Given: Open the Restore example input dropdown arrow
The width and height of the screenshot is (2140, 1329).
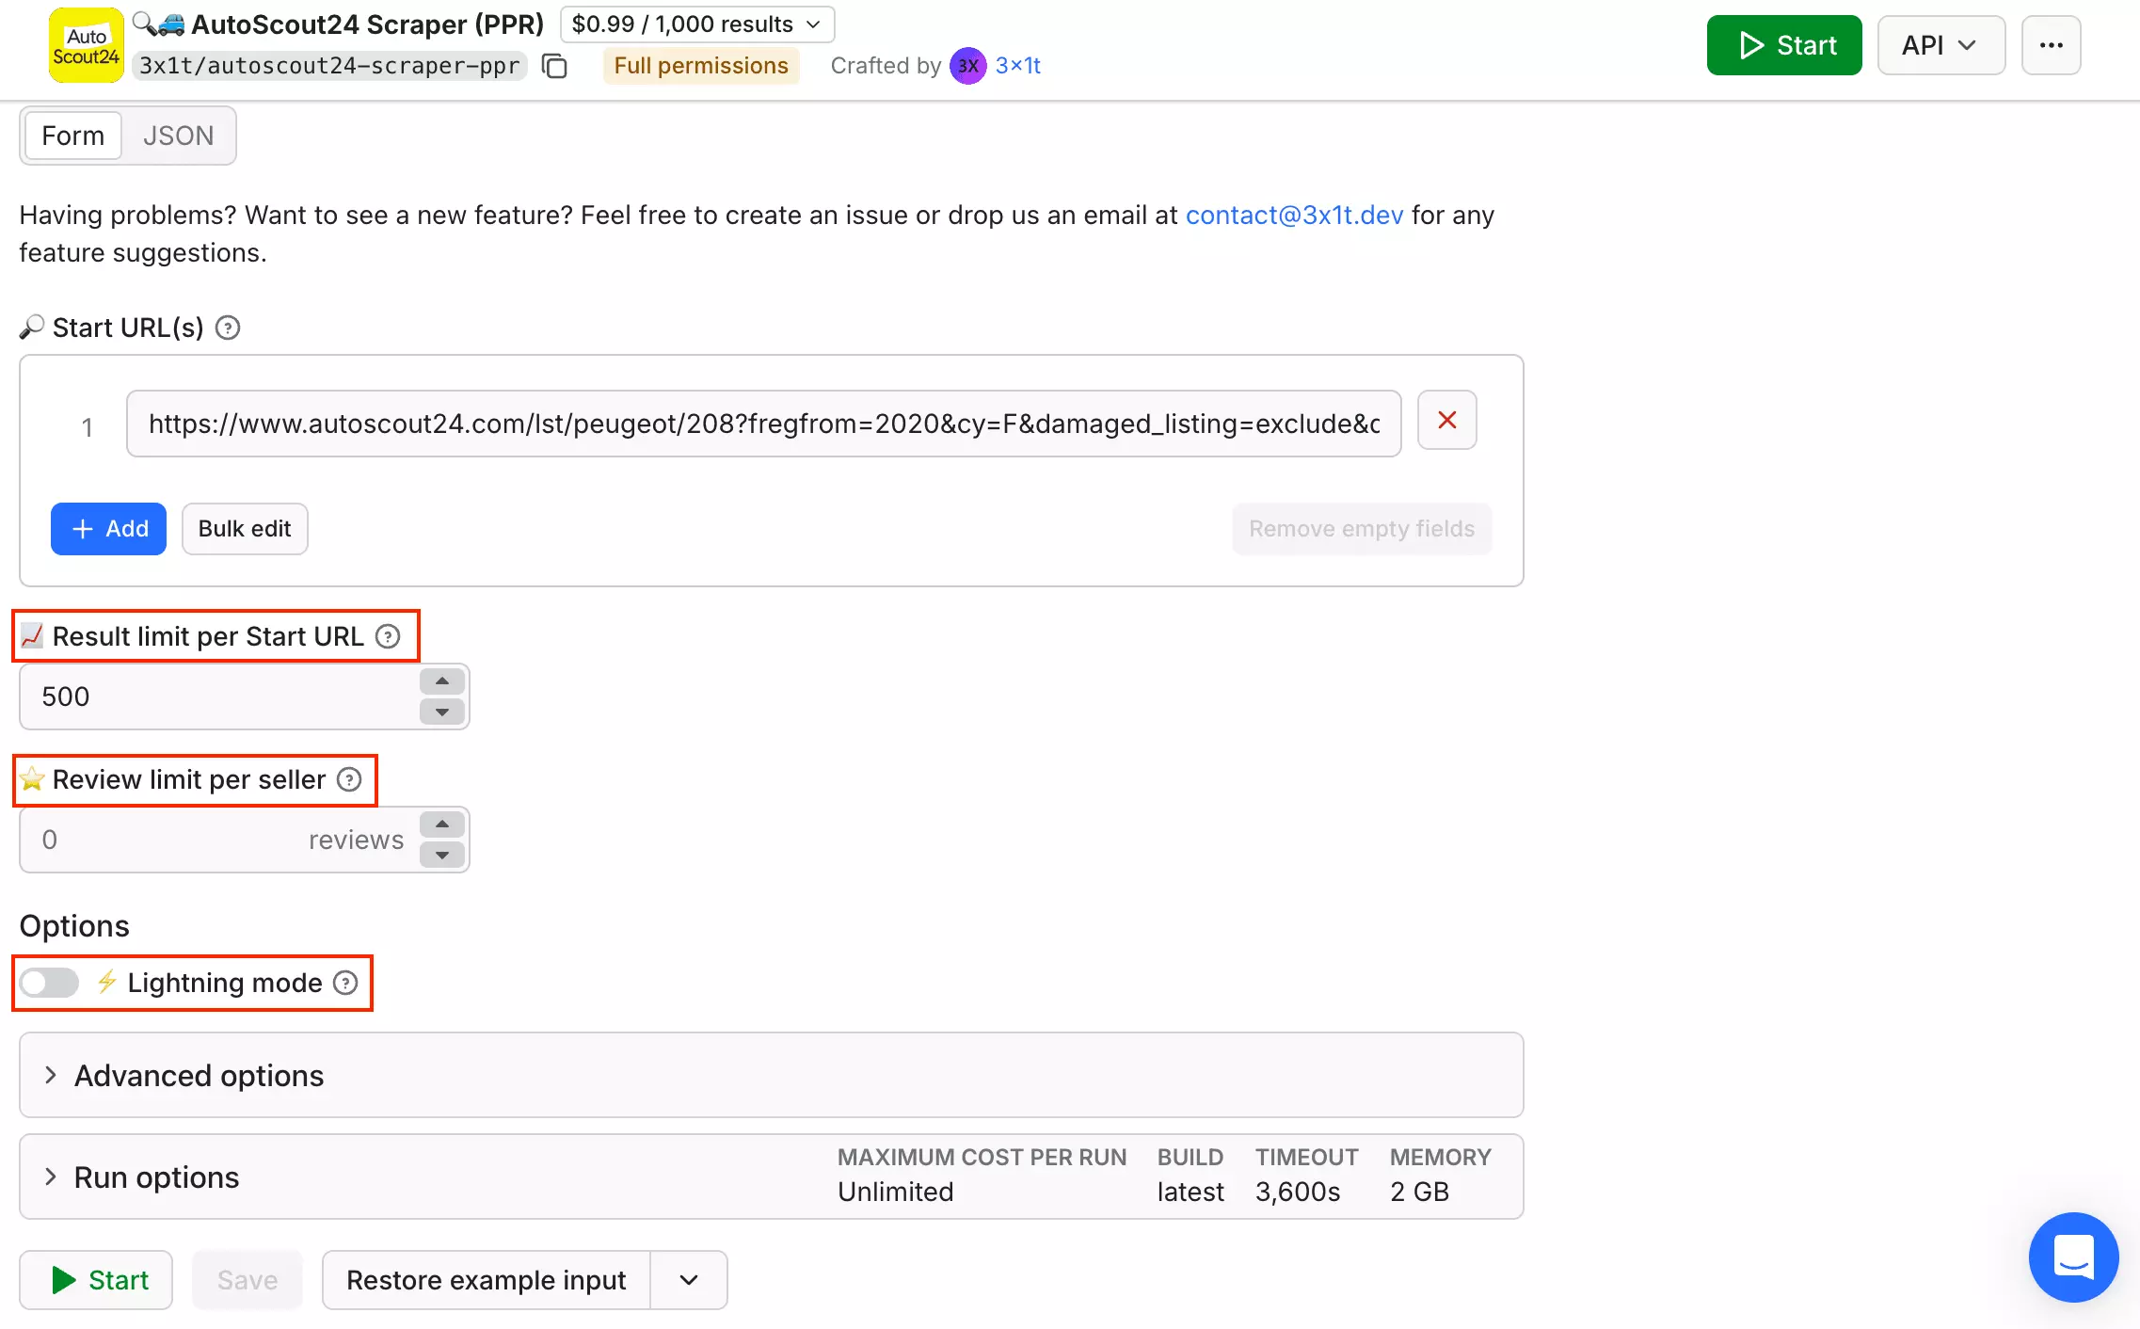Looking at the screenshot, I should [689, 1280].
